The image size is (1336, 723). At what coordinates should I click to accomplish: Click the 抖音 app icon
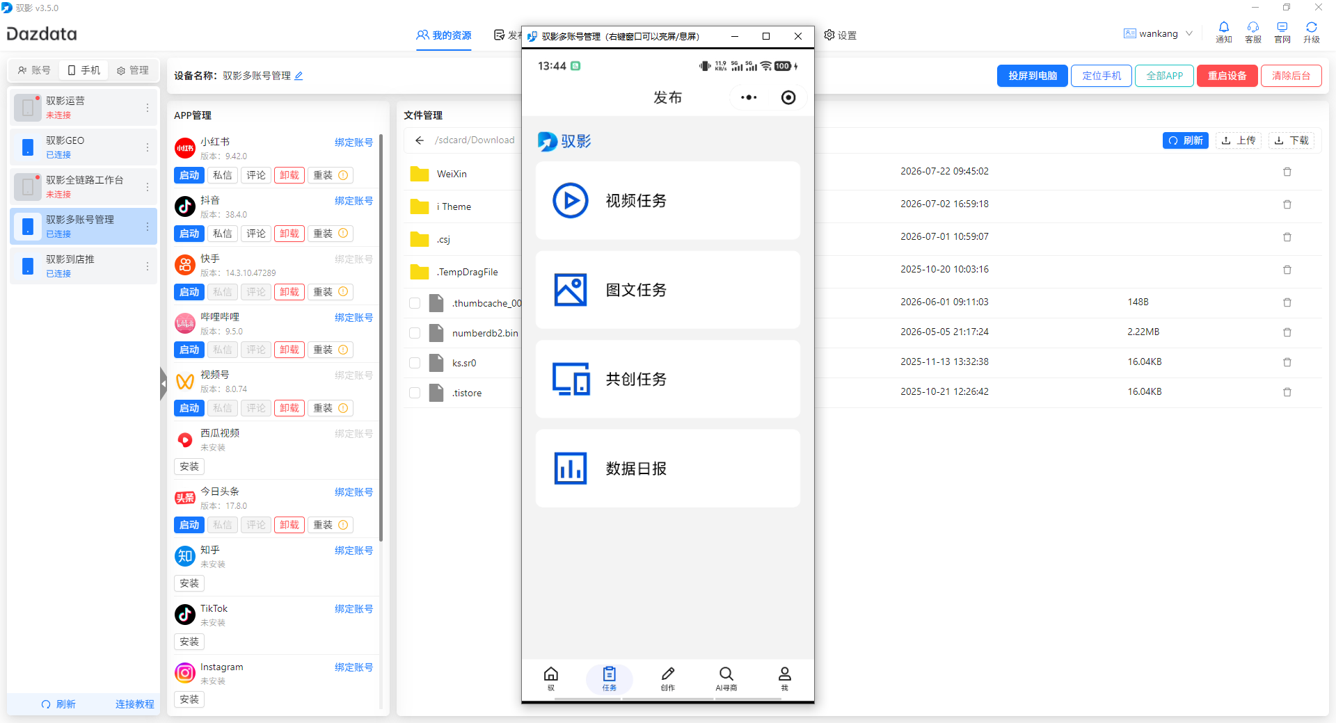click(185, 206)
